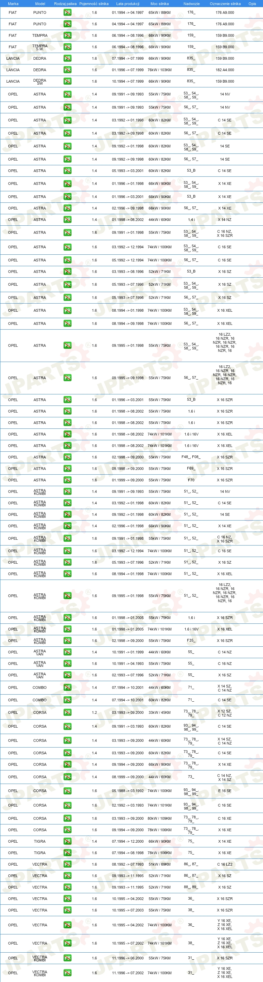Click the F70 body code cell
Screen dimensions: 263x982
[x=191, y=480]
